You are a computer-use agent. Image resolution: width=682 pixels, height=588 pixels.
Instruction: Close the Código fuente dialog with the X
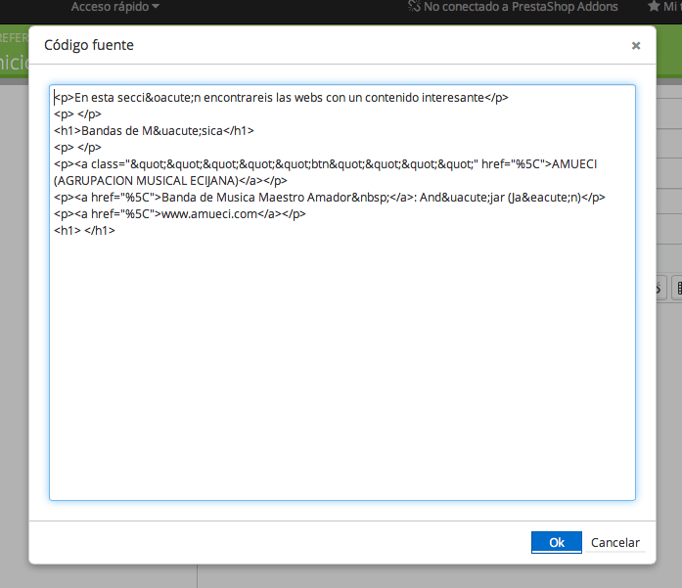(636, 46)
